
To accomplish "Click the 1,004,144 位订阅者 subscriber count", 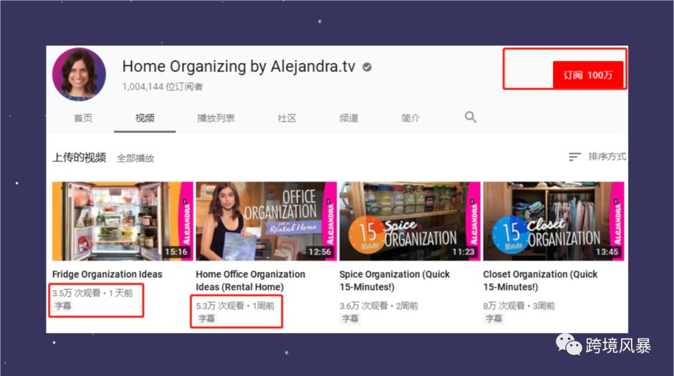I will click(162, 87).
